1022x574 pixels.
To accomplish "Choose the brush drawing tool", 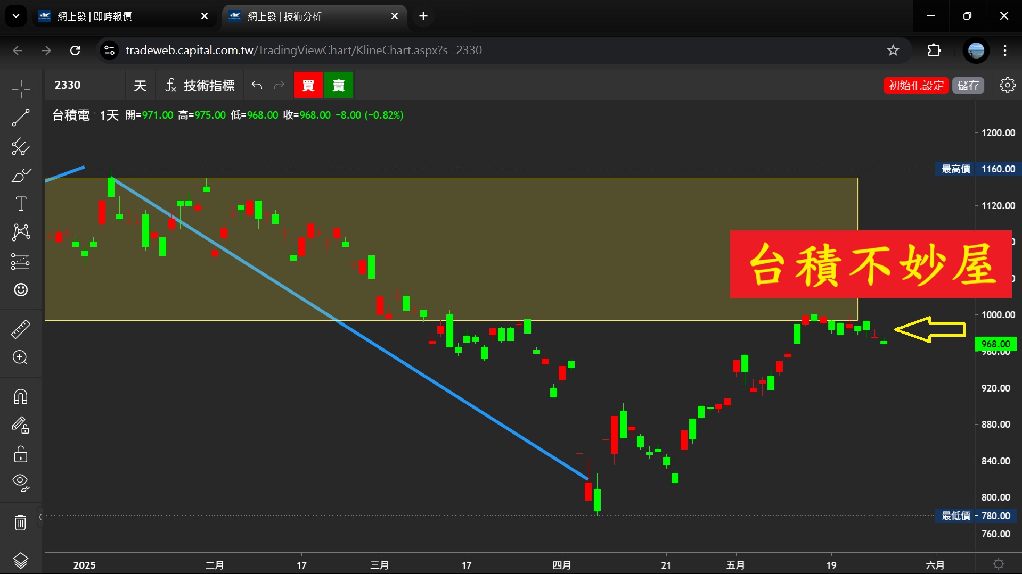I will [x=21, y=176].
